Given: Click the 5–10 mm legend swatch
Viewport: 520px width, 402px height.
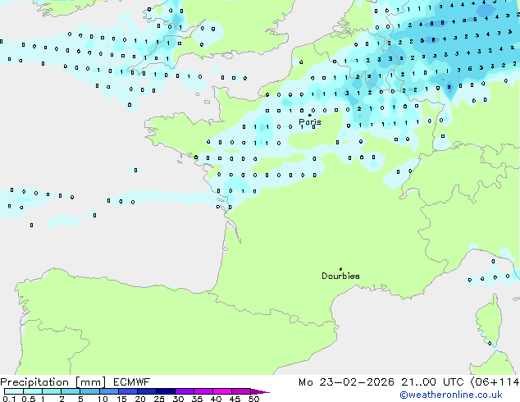Looking at the screenshot, I should [x=89, y=391].
